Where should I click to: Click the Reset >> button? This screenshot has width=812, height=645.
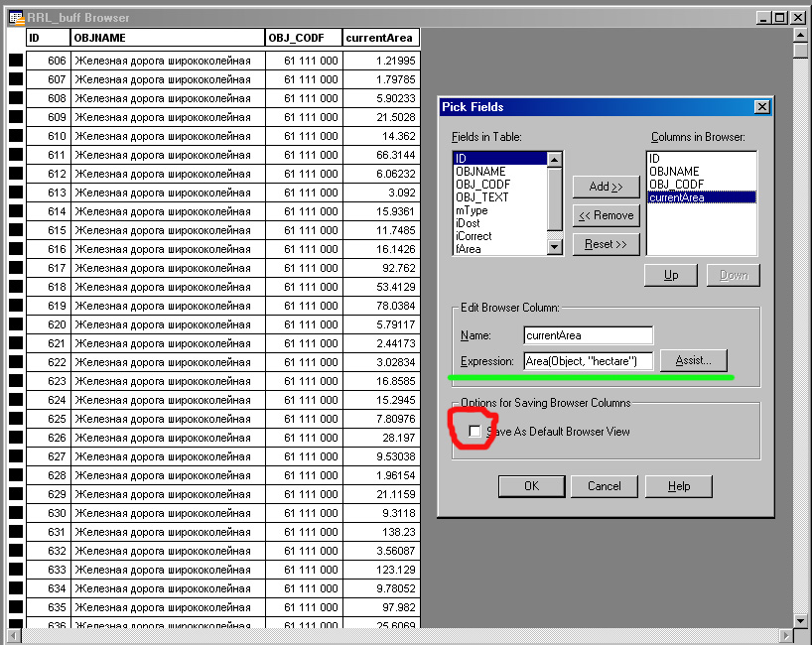click(x=606, y=244)
